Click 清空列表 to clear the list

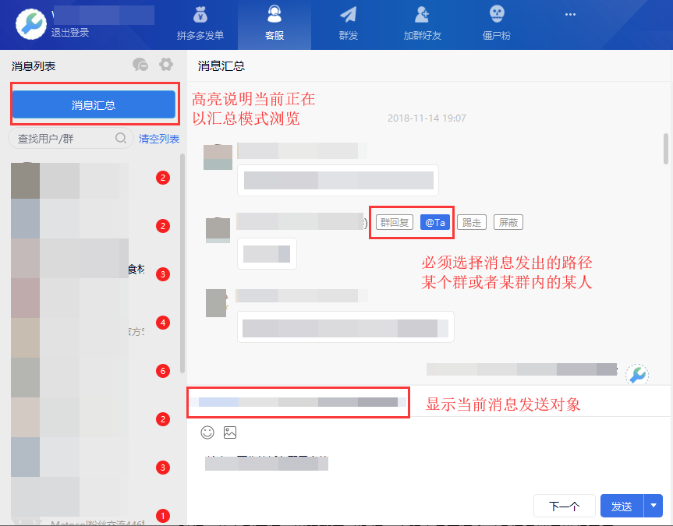(159, 139)
